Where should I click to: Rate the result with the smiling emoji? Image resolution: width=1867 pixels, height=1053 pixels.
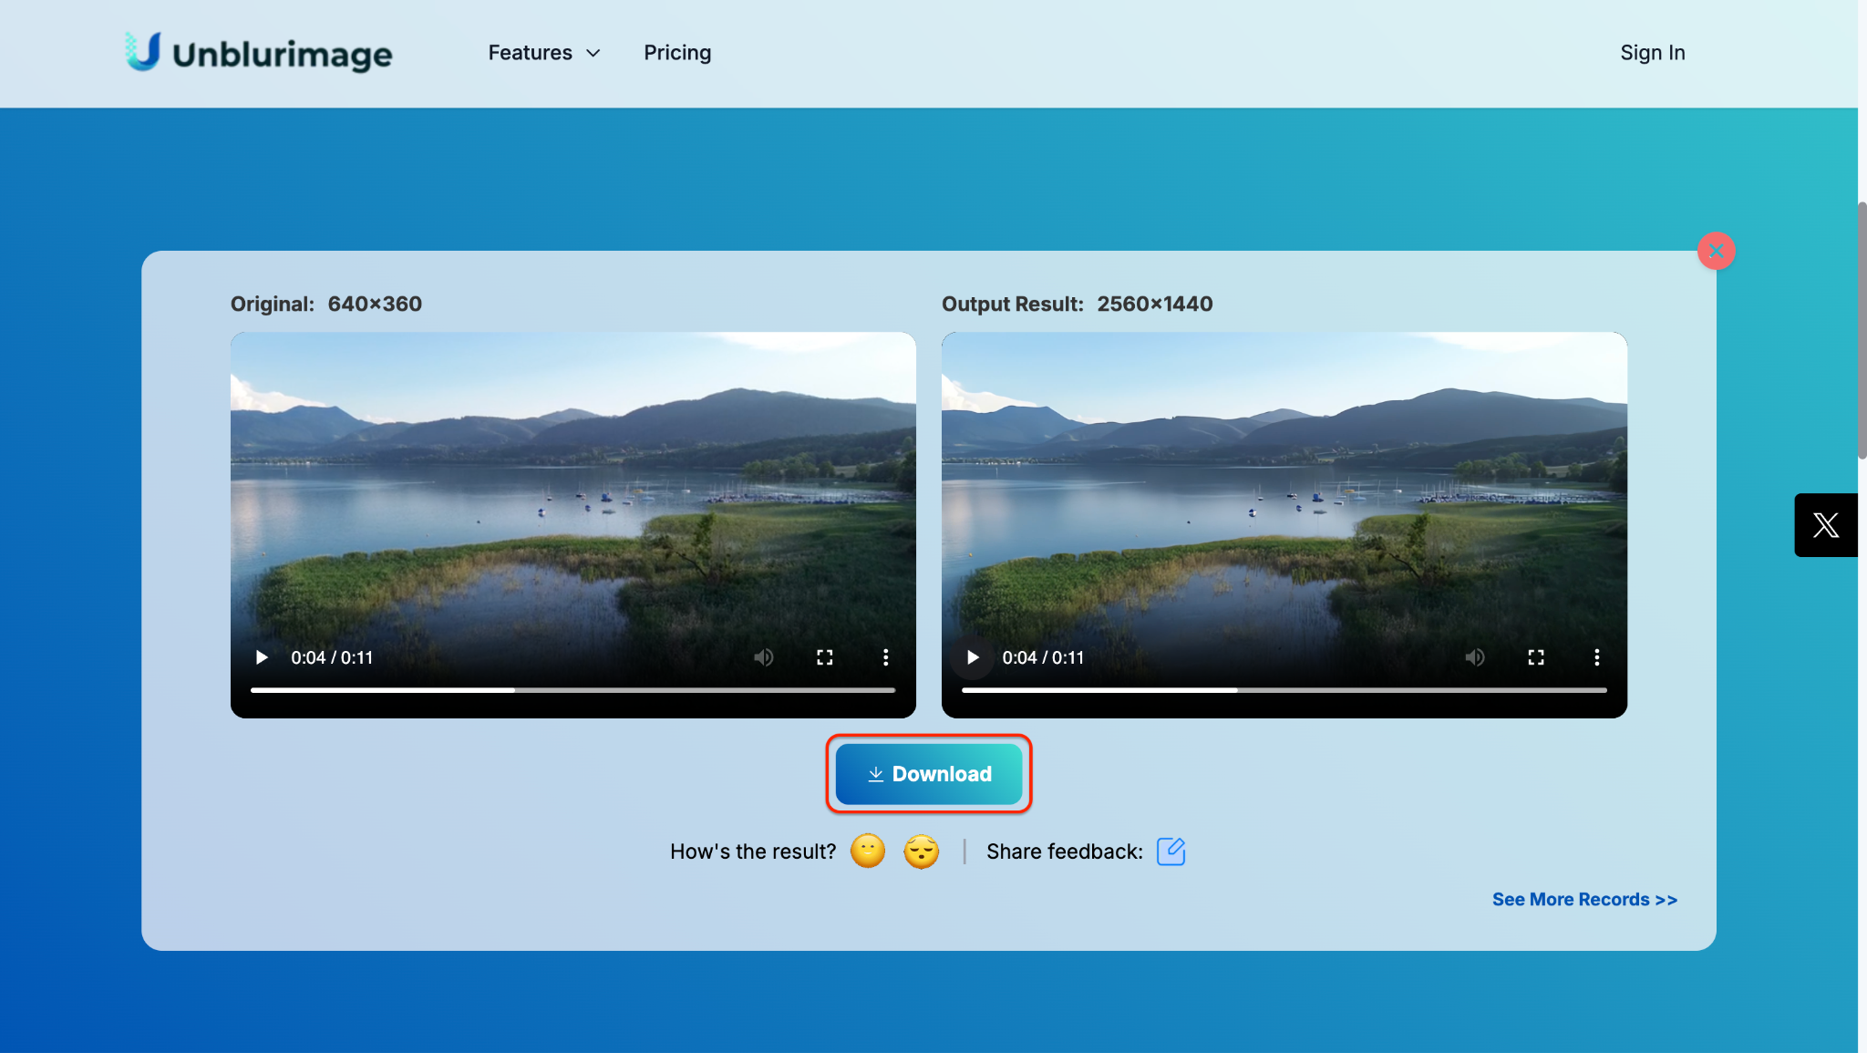click(867, 852)
